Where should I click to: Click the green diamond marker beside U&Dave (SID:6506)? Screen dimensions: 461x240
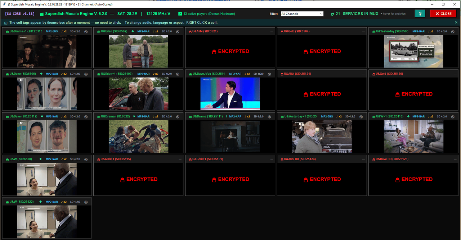pos(41,74)
